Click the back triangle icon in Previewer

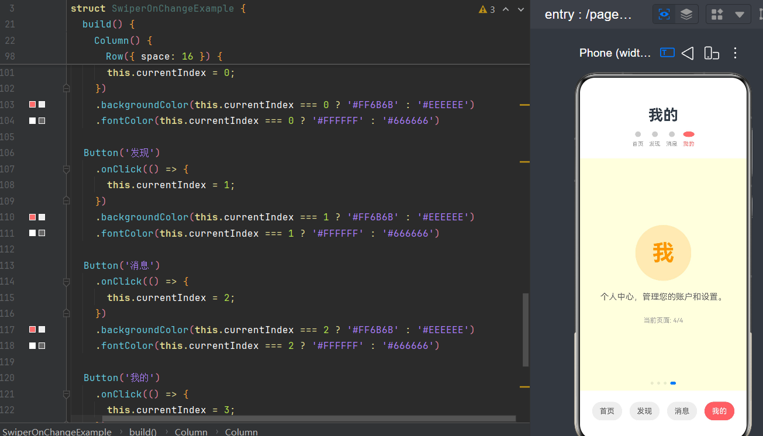click(x=688, y=53)
